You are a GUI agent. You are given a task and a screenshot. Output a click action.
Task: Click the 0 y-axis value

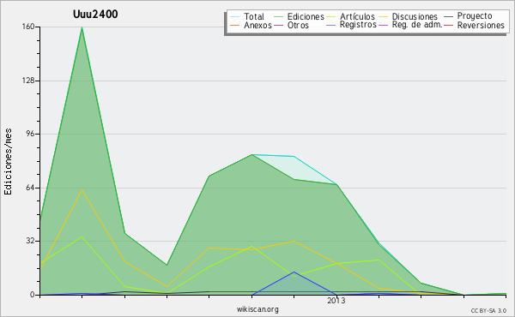click(33, 295)
